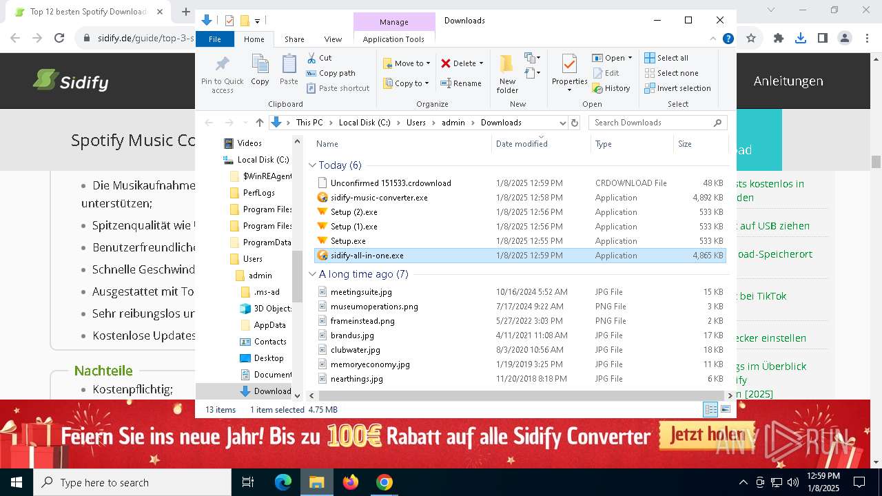The height and width of the screenshot is (496, 882).
Task: Click 'Local Disk (C:)' breadcrumb
Action: [x=365, y=123]
